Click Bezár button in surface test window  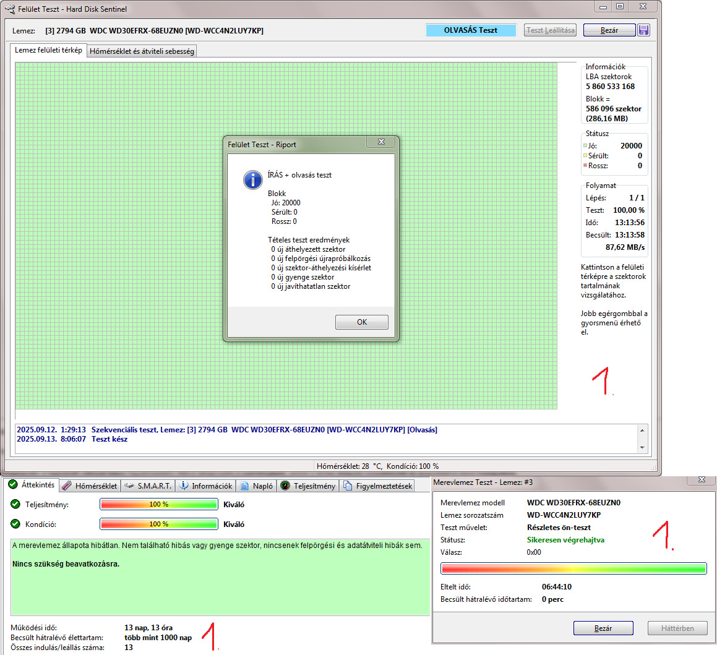(609, 30)
